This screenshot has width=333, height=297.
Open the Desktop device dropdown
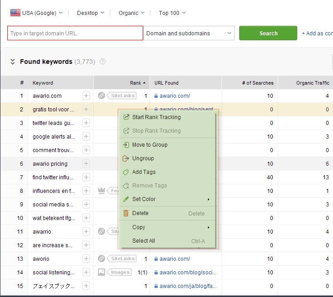[91, 13]
